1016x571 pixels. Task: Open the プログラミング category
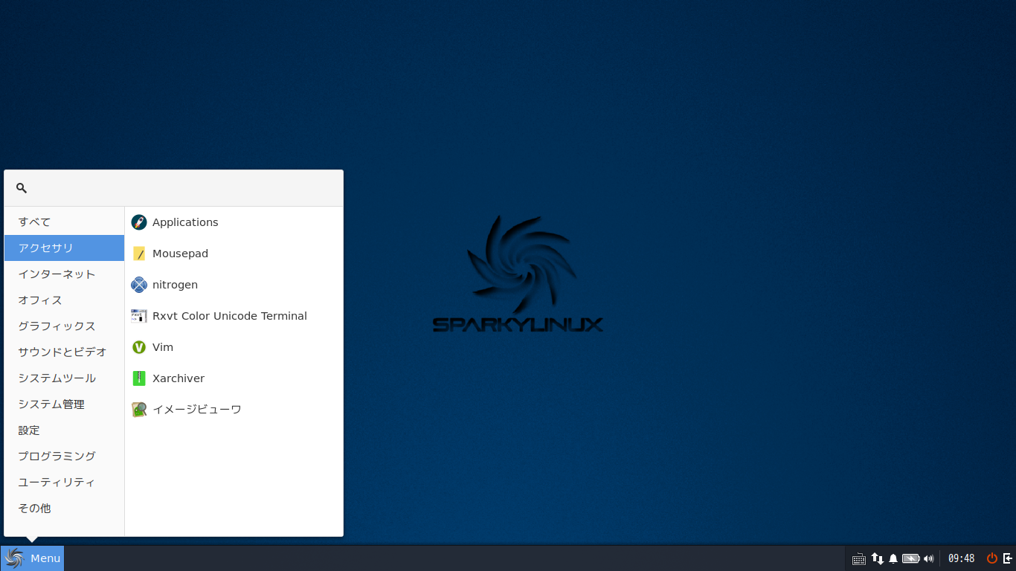click(x=64, y=456)
